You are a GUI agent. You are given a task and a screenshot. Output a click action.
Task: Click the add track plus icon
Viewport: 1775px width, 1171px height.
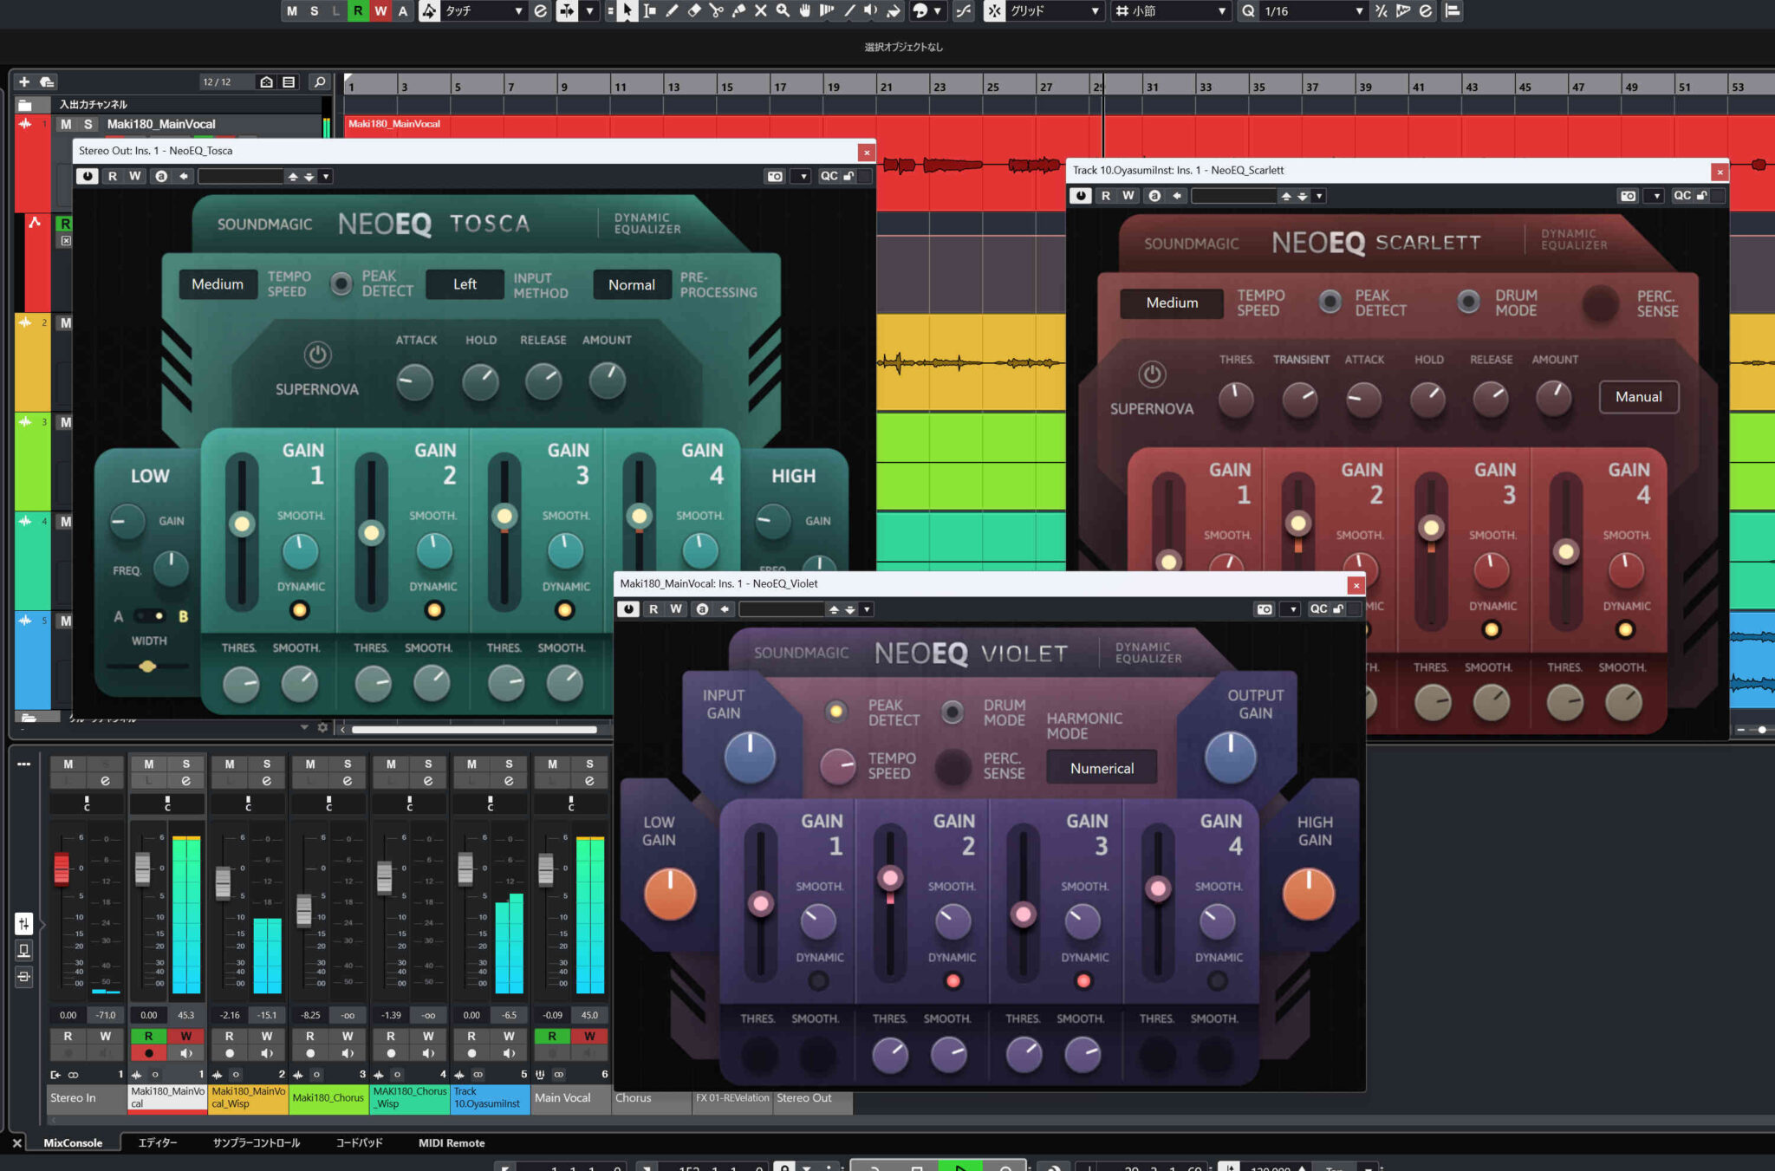(x=24, y=81)
